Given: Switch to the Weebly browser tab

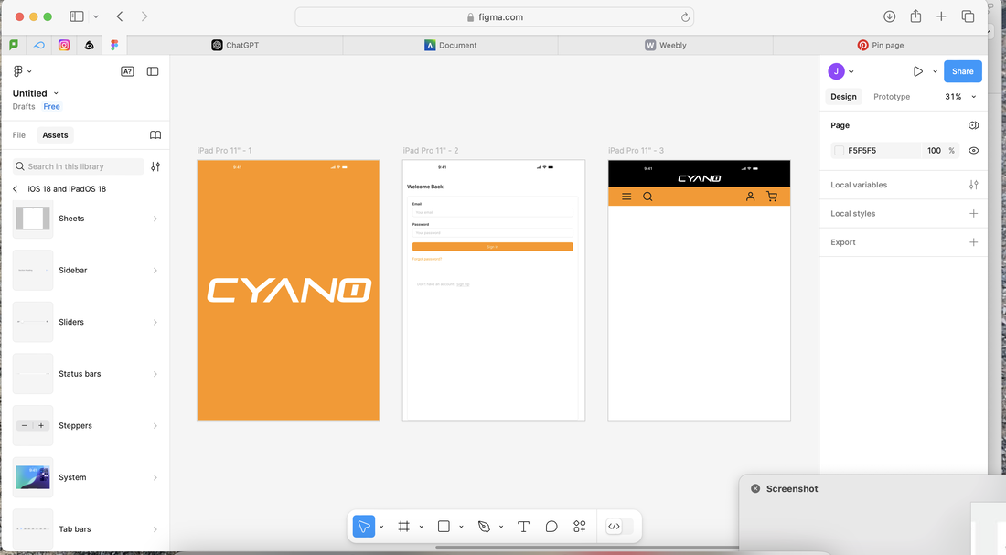Looking at the screenshot, I should [x=665, y=45].
